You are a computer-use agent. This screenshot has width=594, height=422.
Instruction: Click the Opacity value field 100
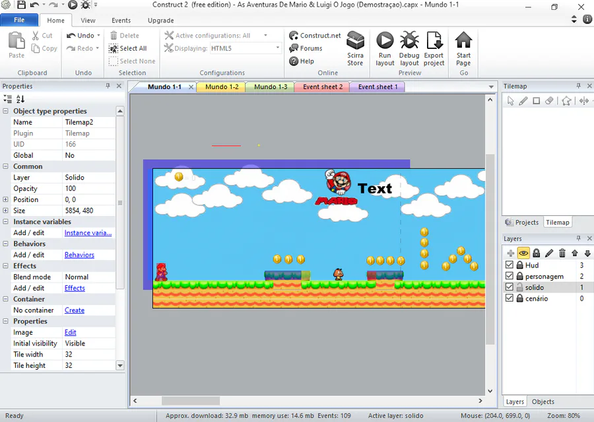(x=89, y=188)
